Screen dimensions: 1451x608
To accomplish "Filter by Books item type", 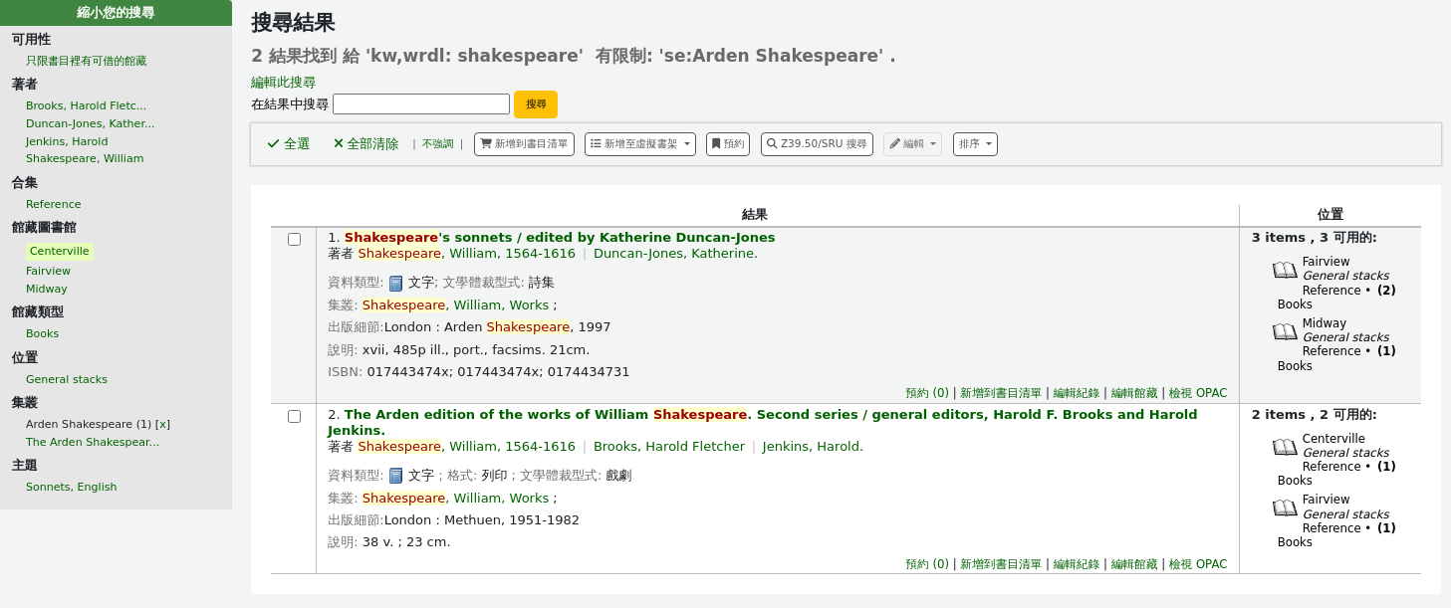I will pyautogui.click(x=43, y=333).
